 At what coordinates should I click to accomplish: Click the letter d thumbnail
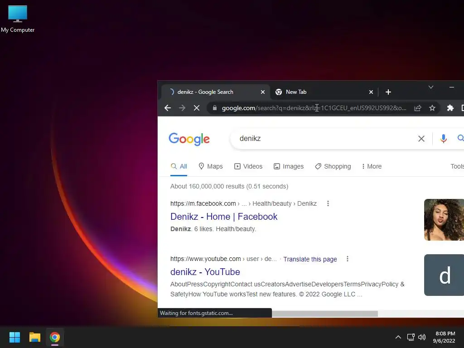444,275
